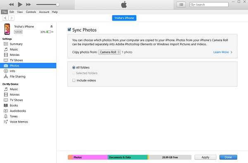Click the magnifier icon in the search box
Screen dimensions: 248x163
[x=193, y=5]
